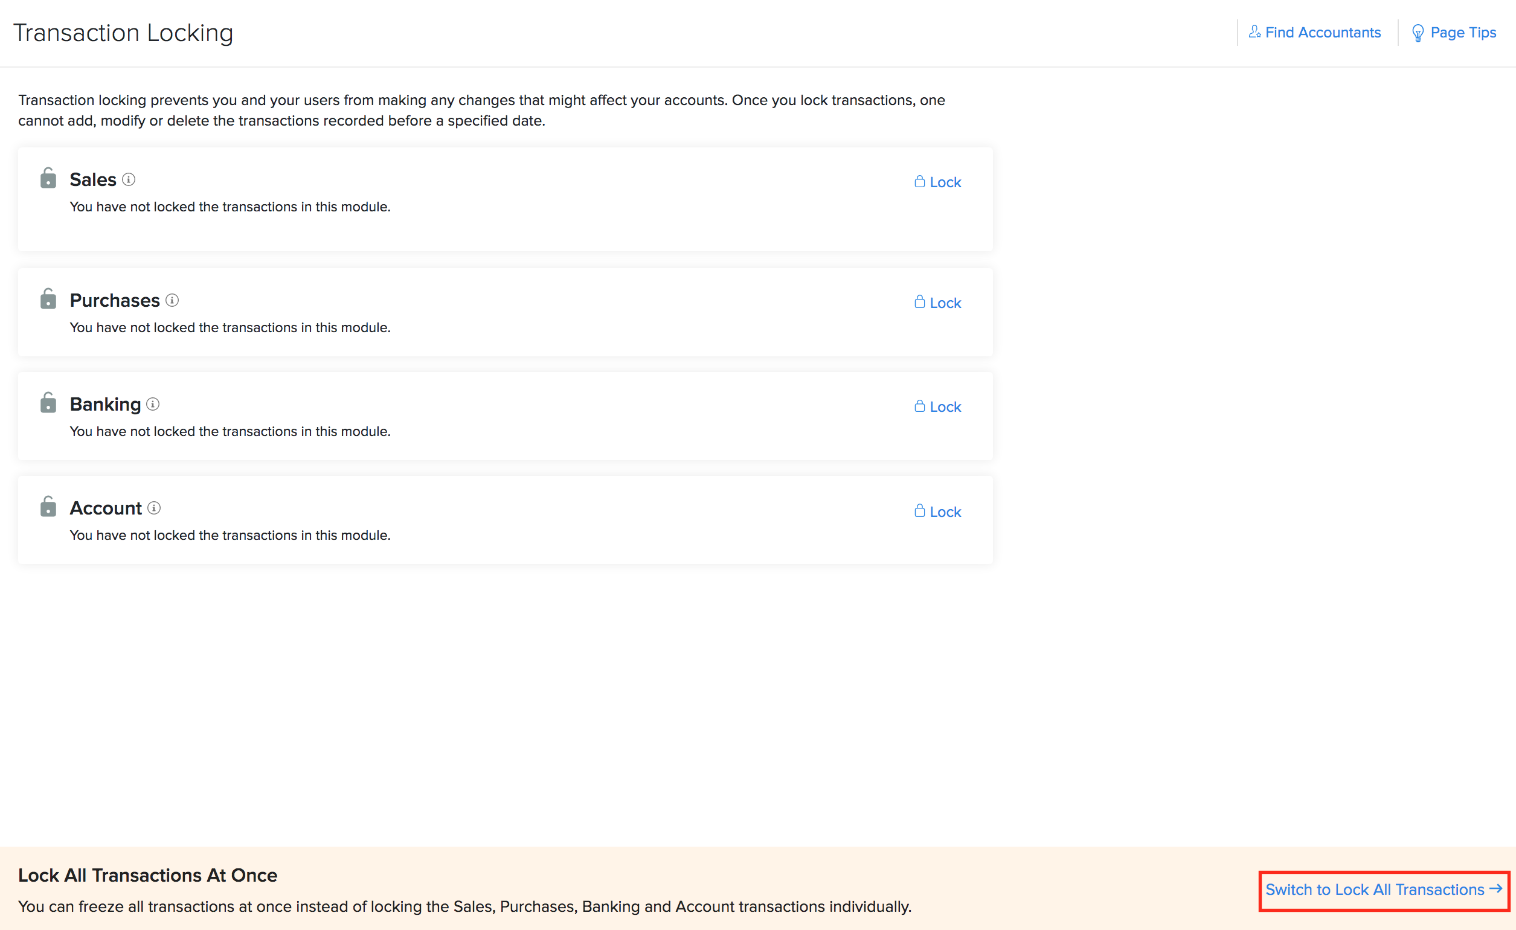Click the unlocked padlock icon for Purchases
This screenshot has height=930, width=1516.
click(48, 299)
